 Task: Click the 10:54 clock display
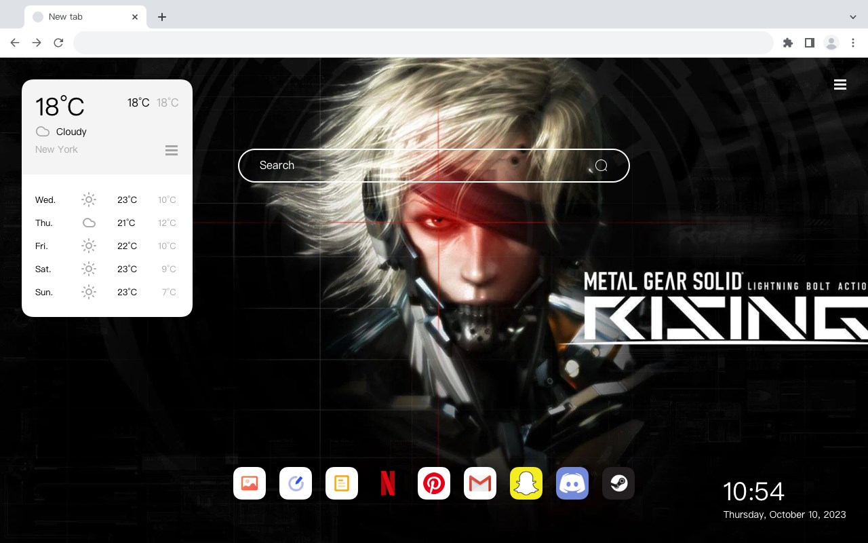point(753,491)
